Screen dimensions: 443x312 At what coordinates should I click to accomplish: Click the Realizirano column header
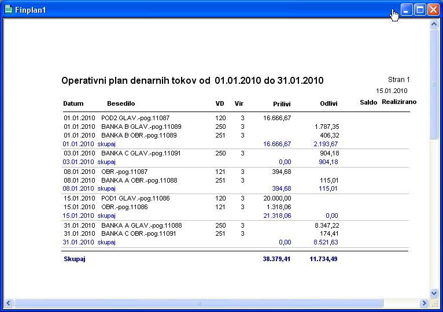pos(398,102)
